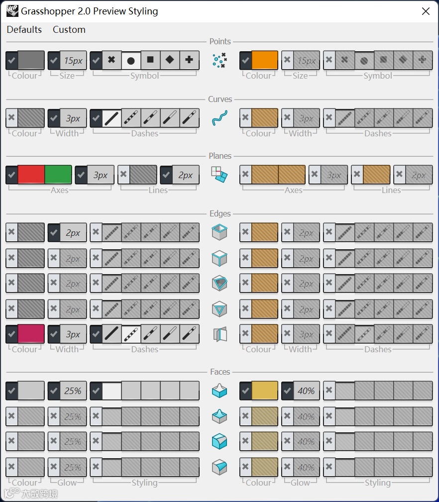Select the plus symbol for default points
Screen dimensions: 439x502
coord(189,60)
